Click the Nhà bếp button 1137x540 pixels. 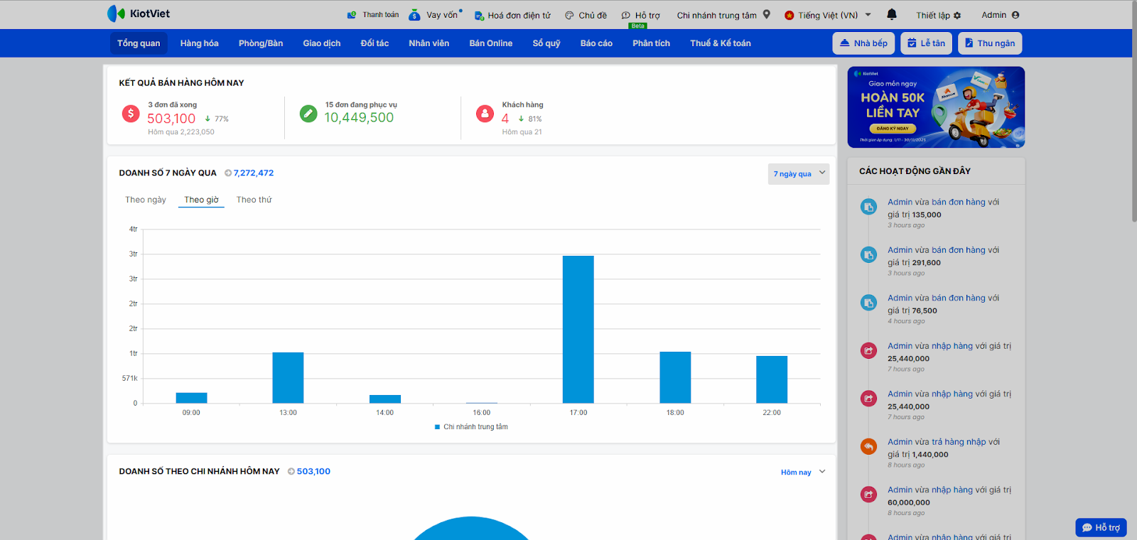[863, 43]
